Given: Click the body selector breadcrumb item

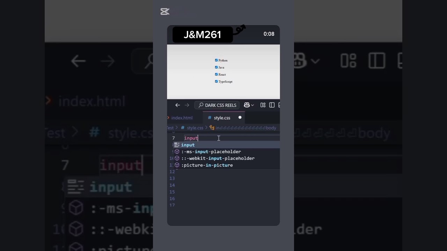Looking at the screenshot, I should coord(246,128).
